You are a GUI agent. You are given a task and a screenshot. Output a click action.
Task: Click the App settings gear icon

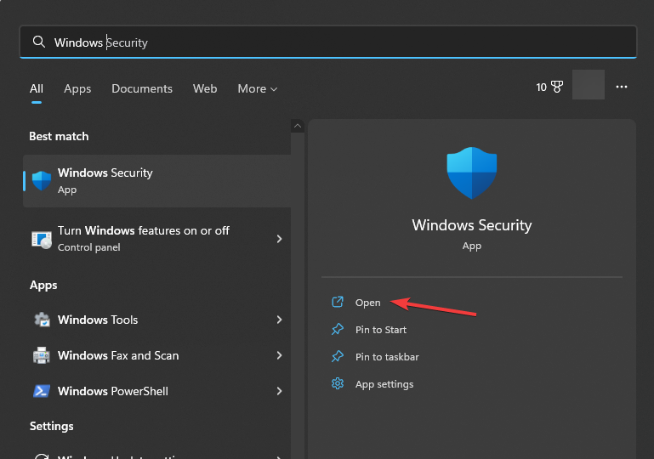338,383
